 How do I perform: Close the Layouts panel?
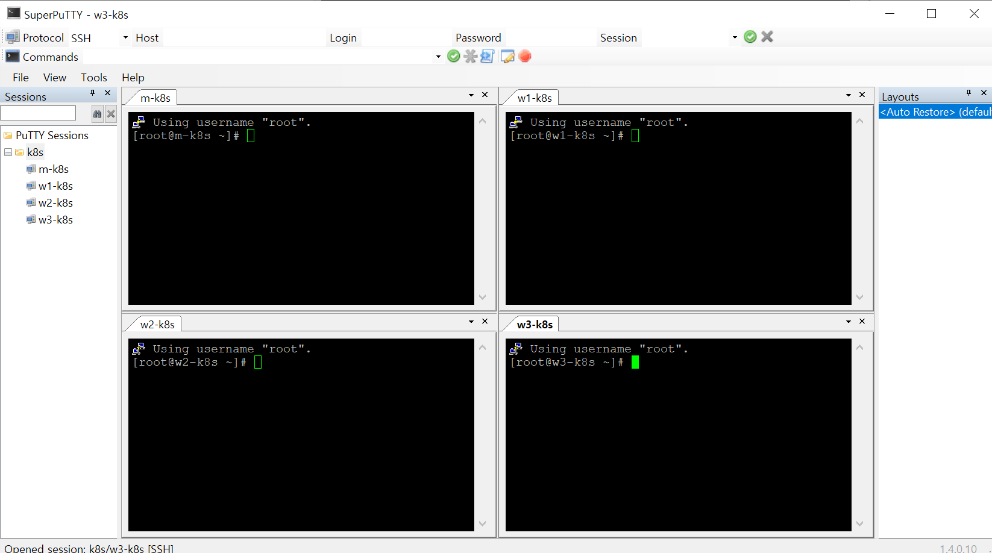click(984, 93)
